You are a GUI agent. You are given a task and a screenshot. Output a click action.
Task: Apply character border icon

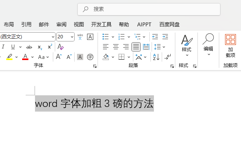(x=90, y=37)
